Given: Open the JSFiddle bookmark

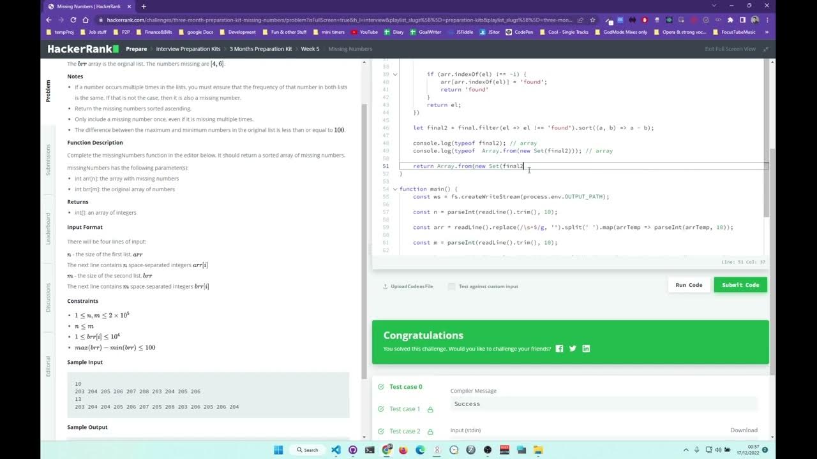Looking at the screenshot, I should [460, 32].
